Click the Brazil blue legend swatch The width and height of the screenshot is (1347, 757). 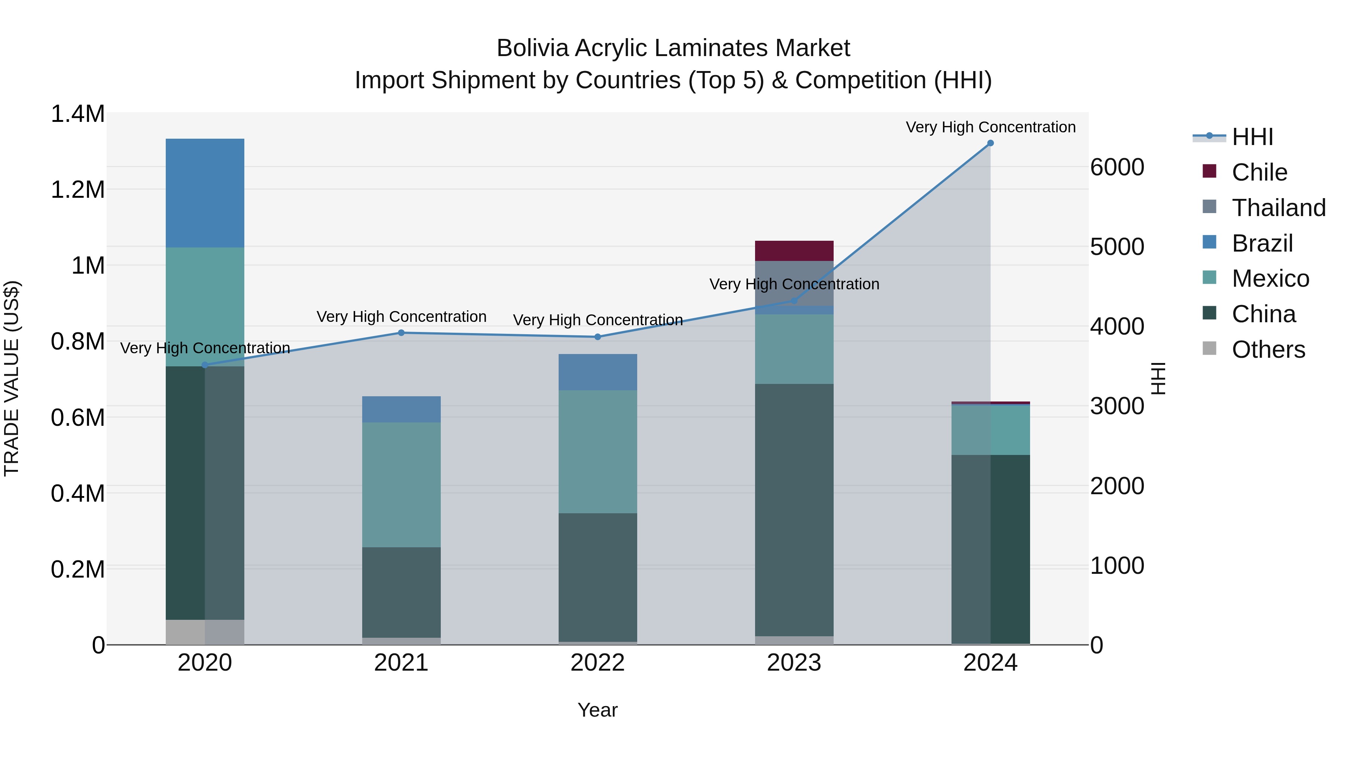point(1209,242)
